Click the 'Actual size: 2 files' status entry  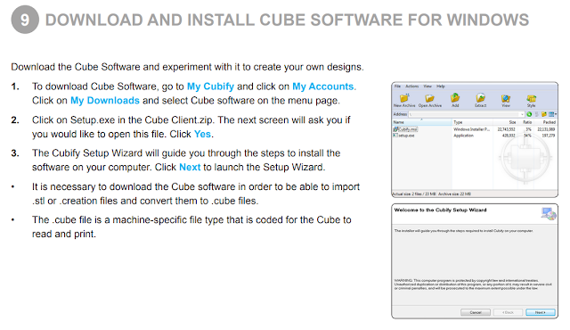(x=413, y=194)
